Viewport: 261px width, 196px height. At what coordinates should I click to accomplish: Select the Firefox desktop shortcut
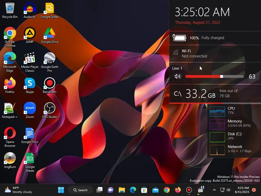click(10, 85)
